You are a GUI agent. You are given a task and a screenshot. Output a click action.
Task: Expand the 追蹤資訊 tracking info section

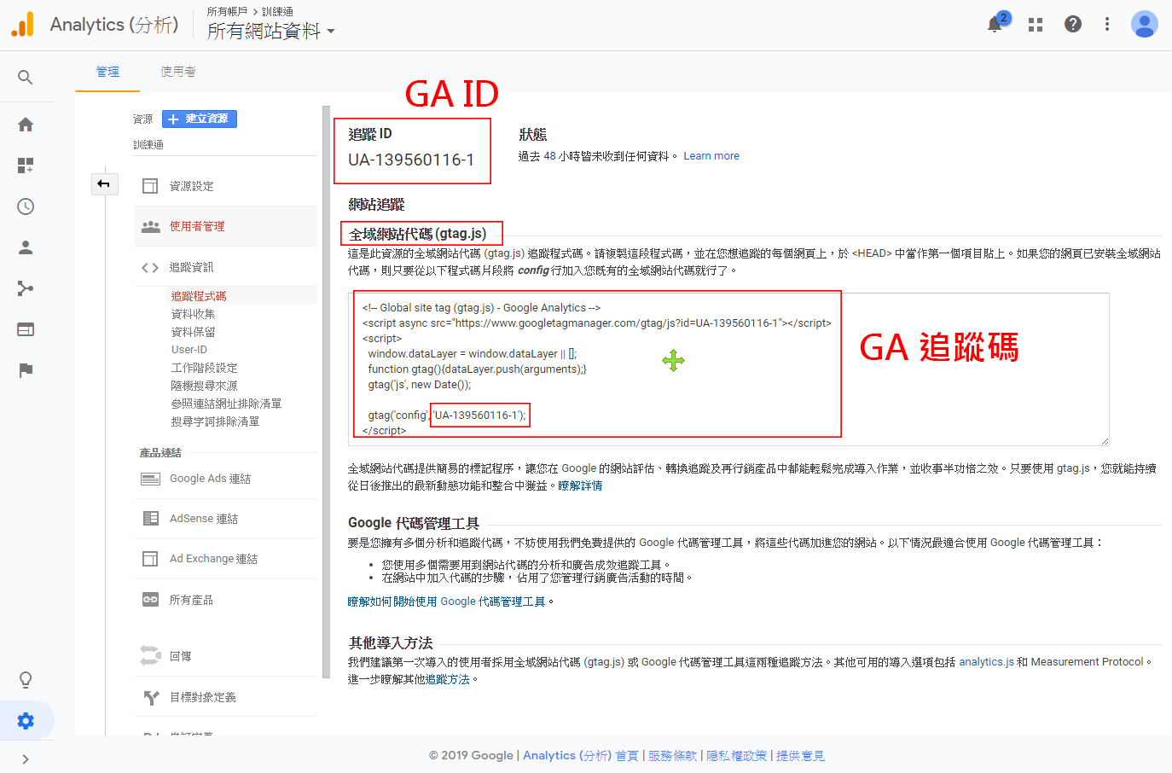(x=225, y=267)
